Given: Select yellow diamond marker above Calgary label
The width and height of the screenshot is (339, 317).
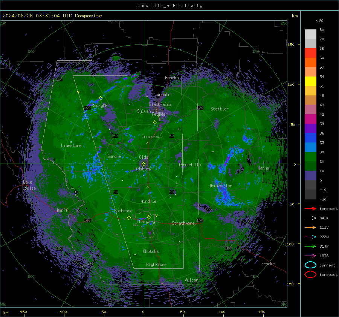Looking at the screenshot, I should 149,217.
